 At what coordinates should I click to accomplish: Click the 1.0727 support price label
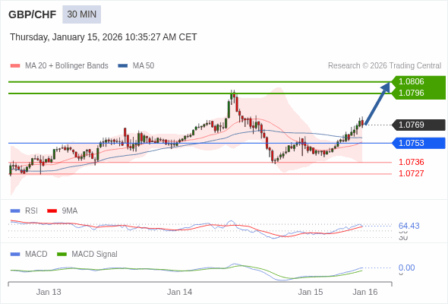pyautogui.click(x=411, y=173)
